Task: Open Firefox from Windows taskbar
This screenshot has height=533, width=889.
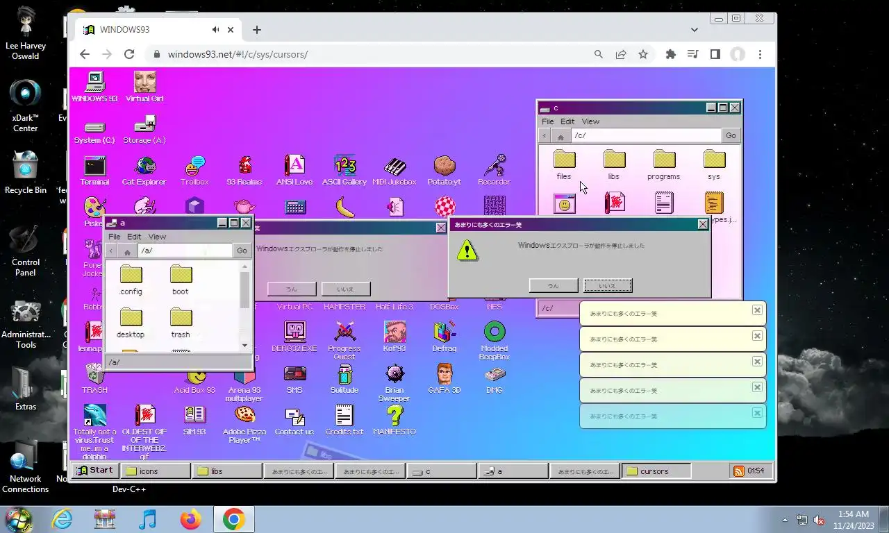Action: tap(190, 519)
